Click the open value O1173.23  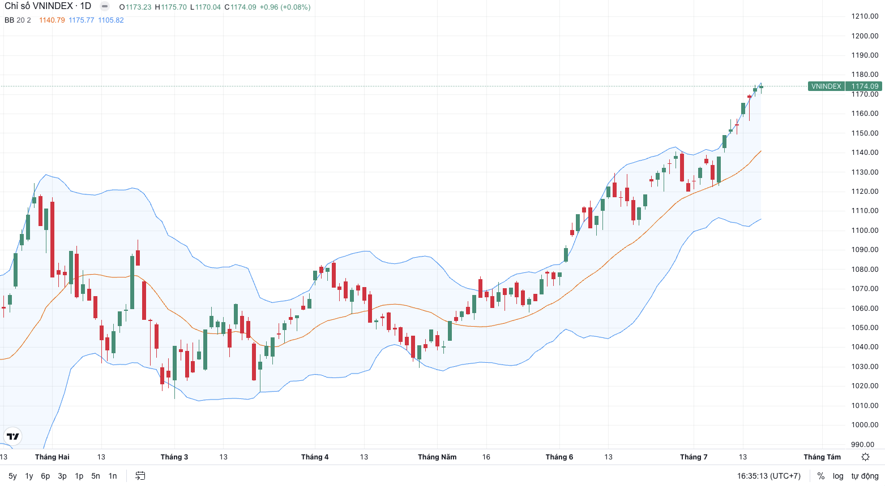[x=135, y=7]
